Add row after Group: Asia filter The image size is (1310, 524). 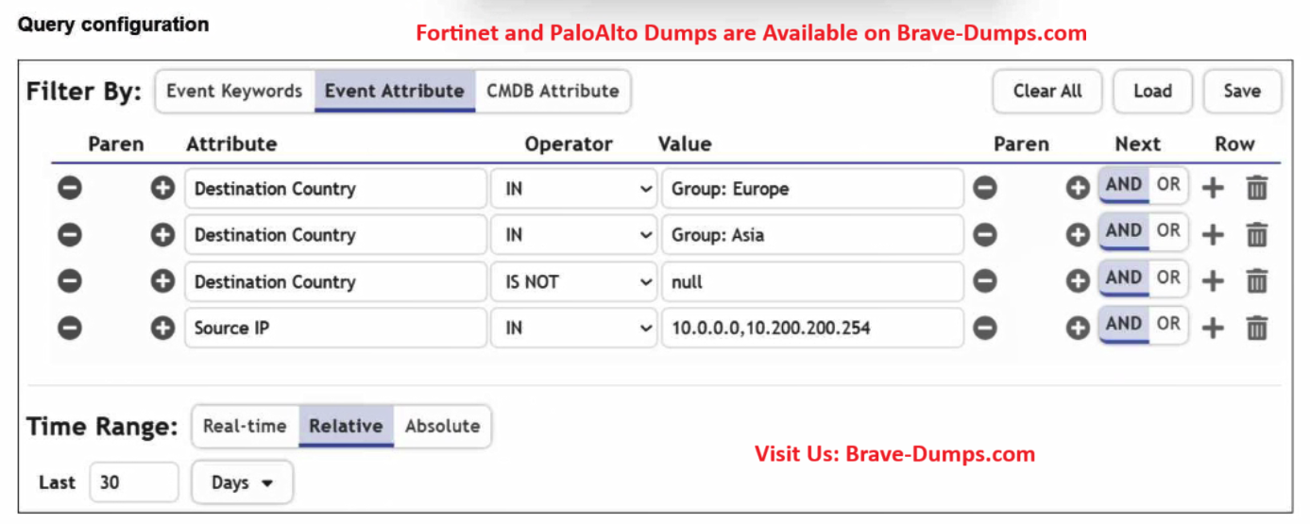click(1213, 235)
